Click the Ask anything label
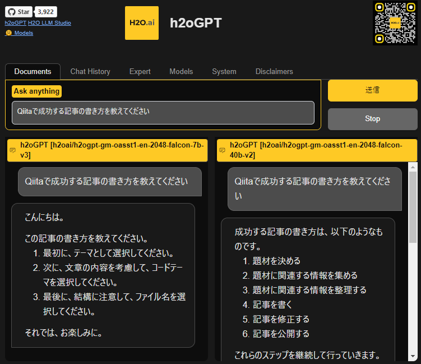This screenshot has height=364, width=421. point(37,91)
